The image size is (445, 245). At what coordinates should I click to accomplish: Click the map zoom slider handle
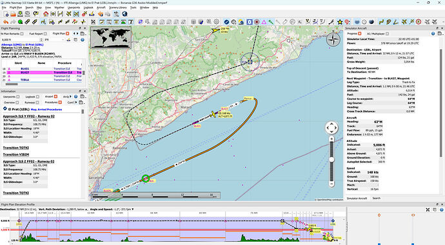[x=331, y=160]
